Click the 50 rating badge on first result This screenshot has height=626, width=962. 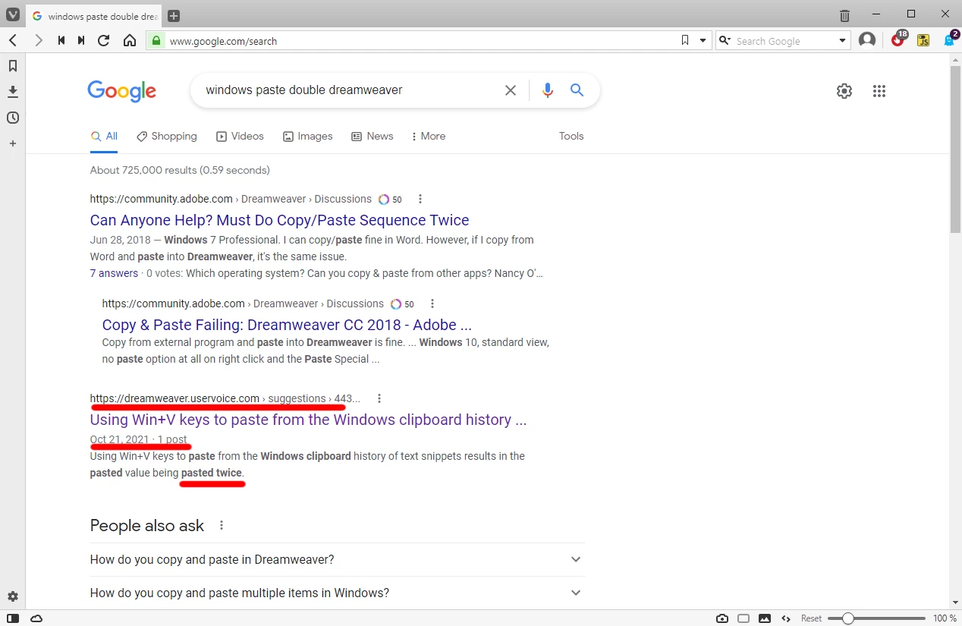coord(390,200)
